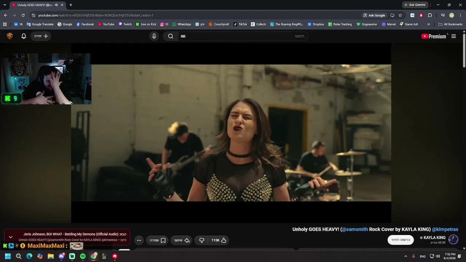Click the white subscribe button
This screenshot has height=262, width=466.
tap(400, 240)
